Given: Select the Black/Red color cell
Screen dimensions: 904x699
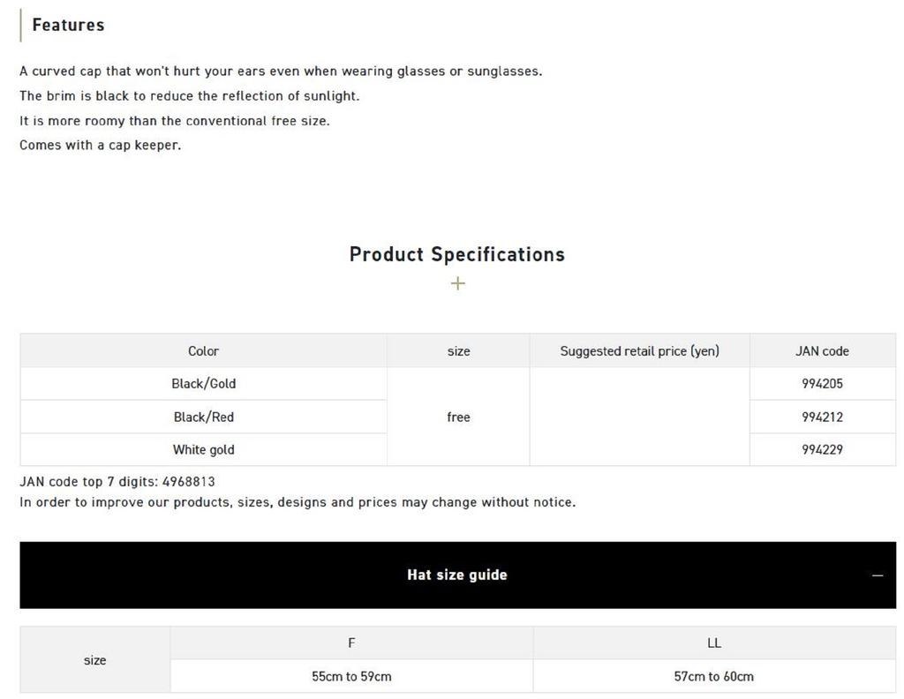Looking at the screenshot, I should [203, 417].
